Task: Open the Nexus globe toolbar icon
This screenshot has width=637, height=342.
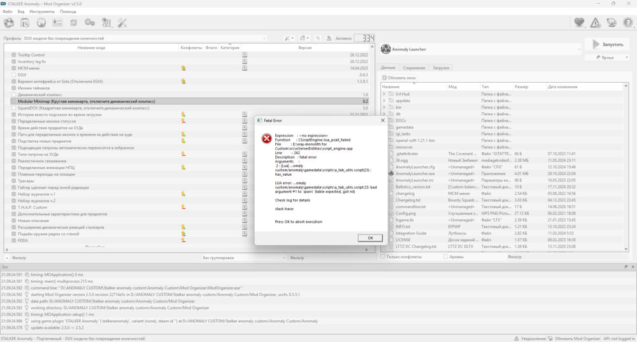Action: click(41, 23)
